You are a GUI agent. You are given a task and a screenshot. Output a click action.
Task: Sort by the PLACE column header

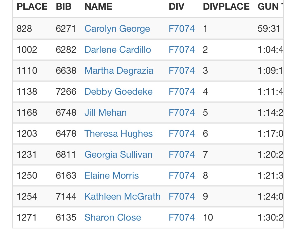pyautogui.click(x=32, y=7)
